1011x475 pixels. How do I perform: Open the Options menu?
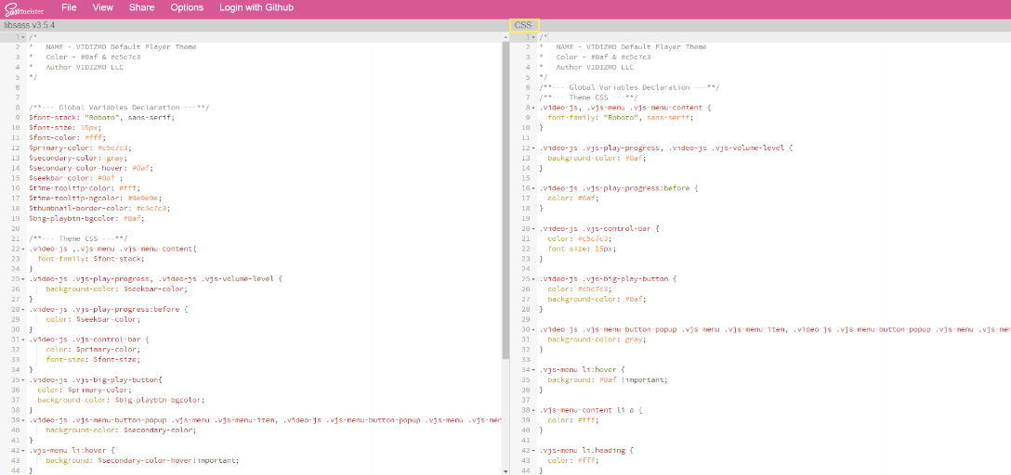187,7
